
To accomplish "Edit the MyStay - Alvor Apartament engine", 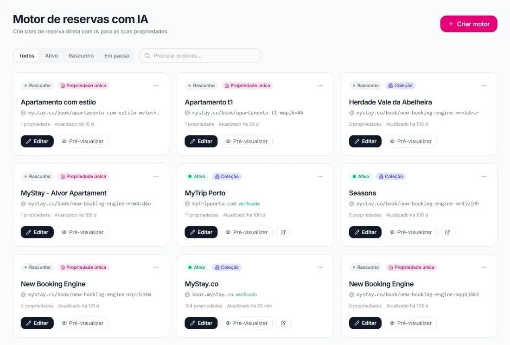I will tap(37, 232).
